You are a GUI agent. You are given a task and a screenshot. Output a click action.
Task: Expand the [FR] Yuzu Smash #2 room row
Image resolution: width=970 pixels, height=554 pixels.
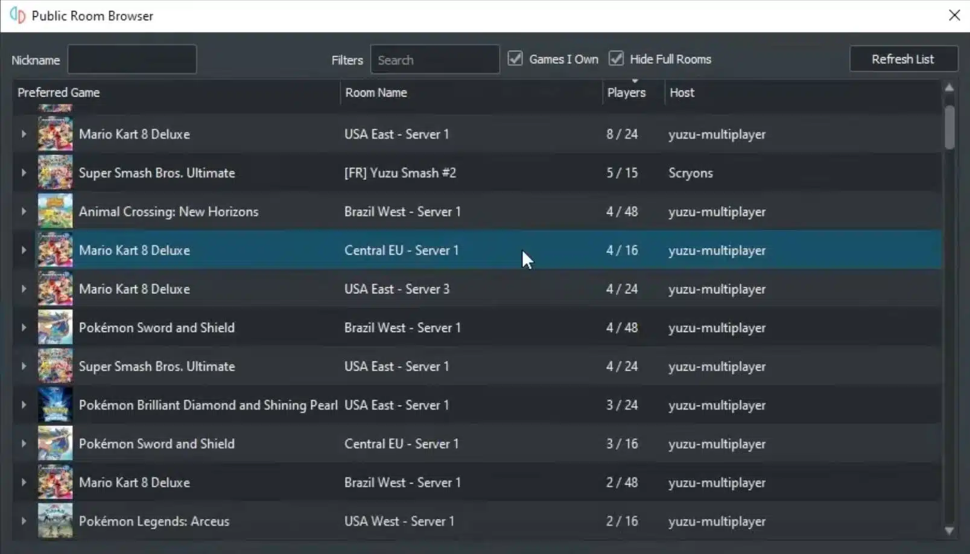click(24, 173)
